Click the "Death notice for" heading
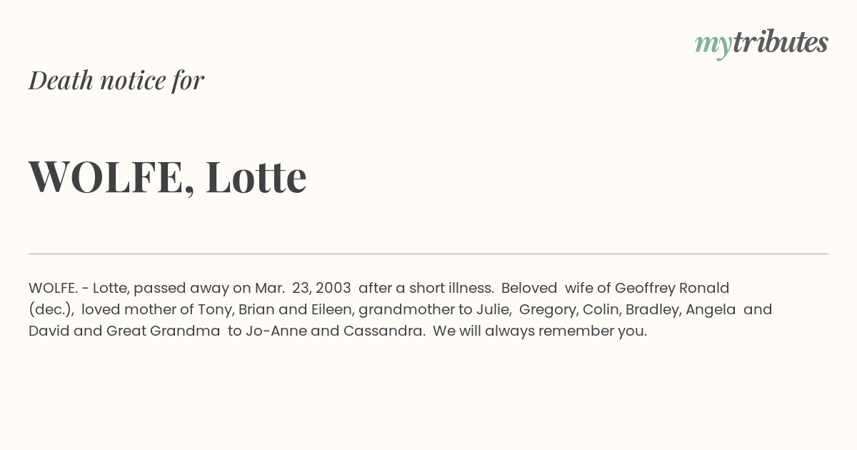This screenshot has width=857, height=450. click(x=116, y=80)
